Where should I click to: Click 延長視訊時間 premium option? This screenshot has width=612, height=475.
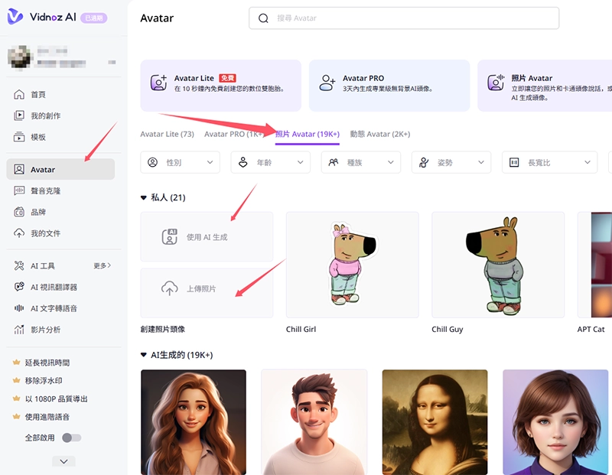pyautogui.click(x=47, y=363)
